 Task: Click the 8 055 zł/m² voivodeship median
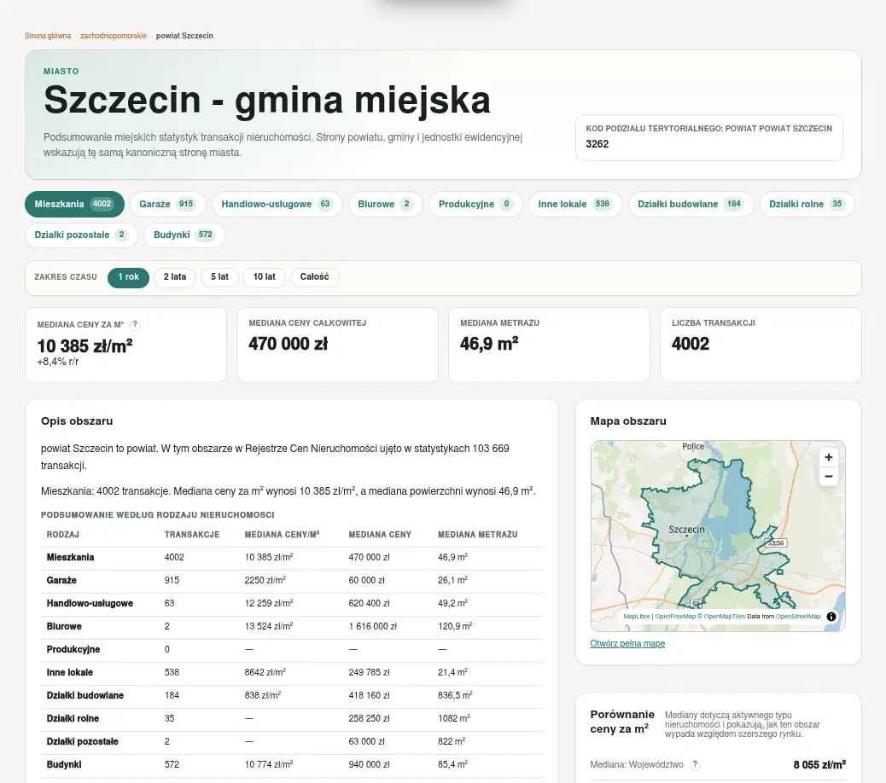click(x=819, y=765)
